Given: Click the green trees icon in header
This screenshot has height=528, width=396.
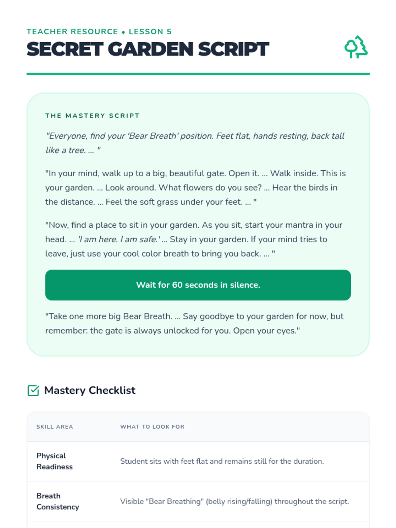Looking at the screenshot, I should click(356, 47).
